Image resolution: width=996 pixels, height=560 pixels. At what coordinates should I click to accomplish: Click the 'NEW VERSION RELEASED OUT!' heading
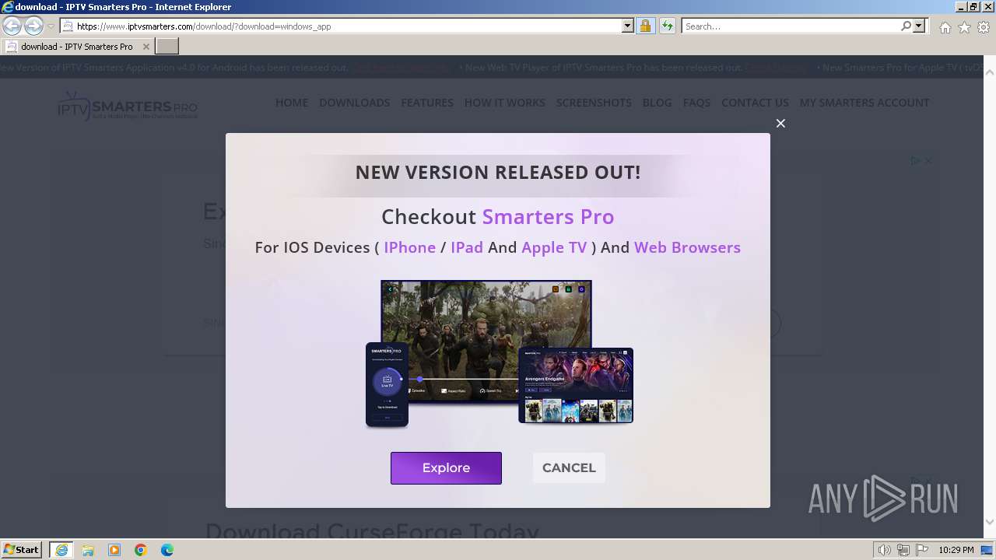click(x=498, y=173)
